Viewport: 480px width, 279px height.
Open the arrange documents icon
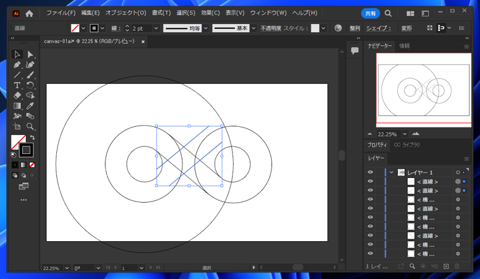410,13
